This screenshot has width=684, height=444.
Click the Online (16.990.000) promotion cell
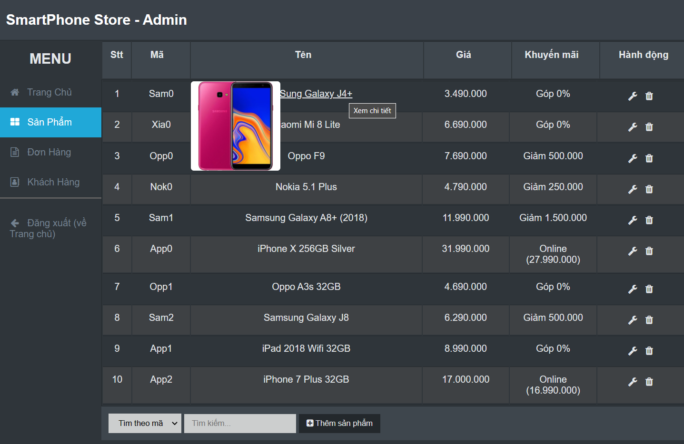click(553, 385)
